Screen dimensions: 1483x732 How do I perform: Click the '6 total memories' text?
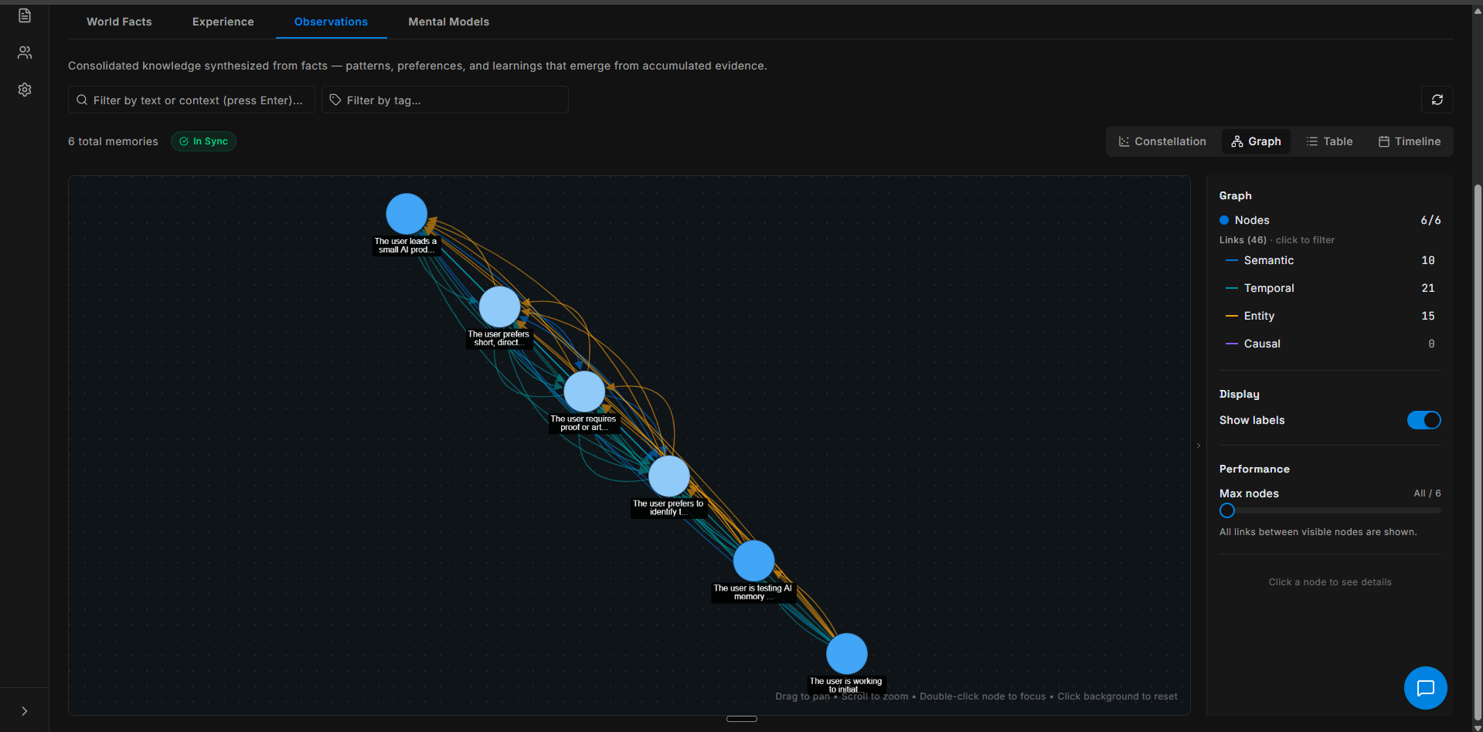point(113,141)
